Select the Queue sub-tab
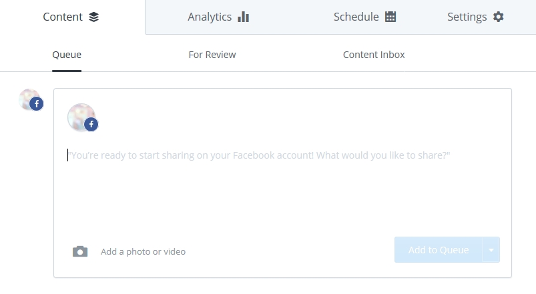This screenshot has height=294, width=536. pyautogui.click(x=67, y=55)
